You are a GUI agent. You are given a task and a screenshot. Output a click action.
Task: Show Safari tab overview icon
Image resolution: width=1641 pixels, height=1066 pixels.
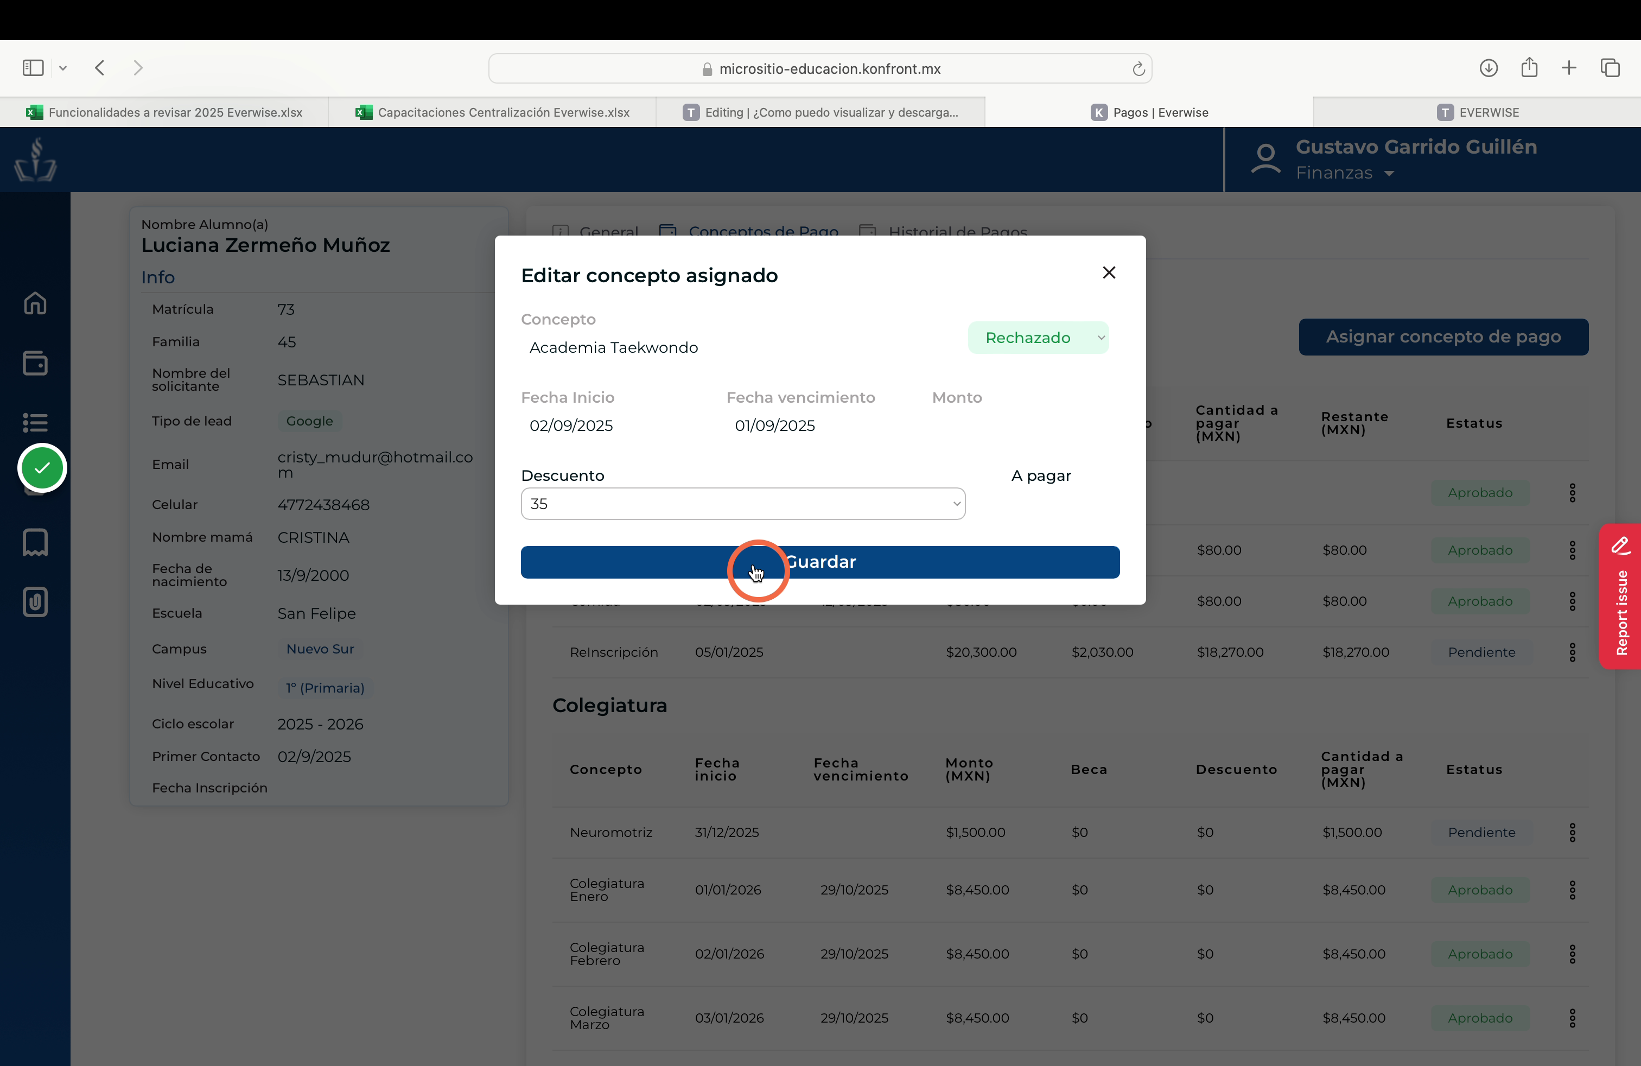[1610, 67]
